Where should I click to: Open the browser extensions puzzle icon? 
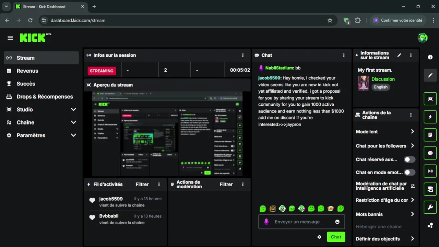(x=358, y=20)
